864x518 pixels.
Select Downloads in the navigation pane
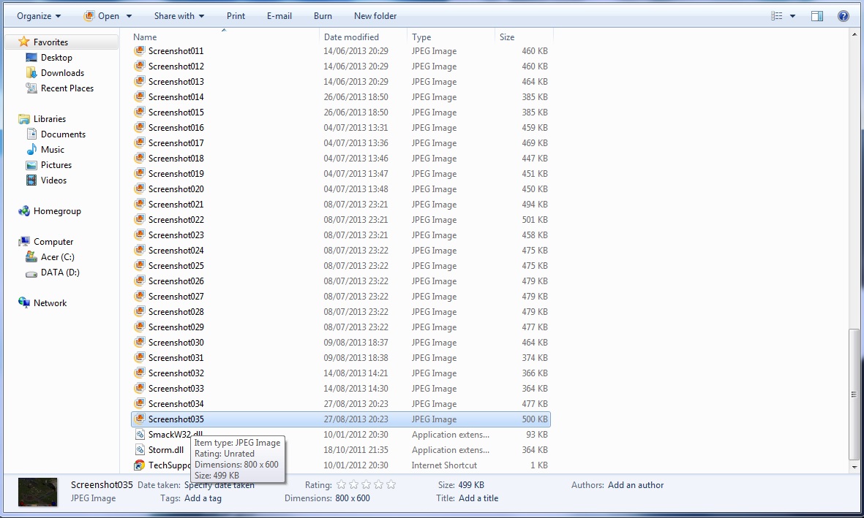tap(62, 72)
